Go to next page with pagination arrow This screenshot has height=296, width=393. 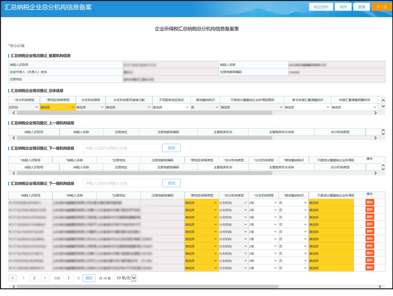pyautogui.click(x=45, y=278)
